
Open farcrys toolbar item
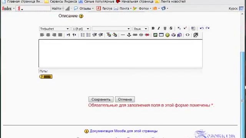tap(104, 8)
